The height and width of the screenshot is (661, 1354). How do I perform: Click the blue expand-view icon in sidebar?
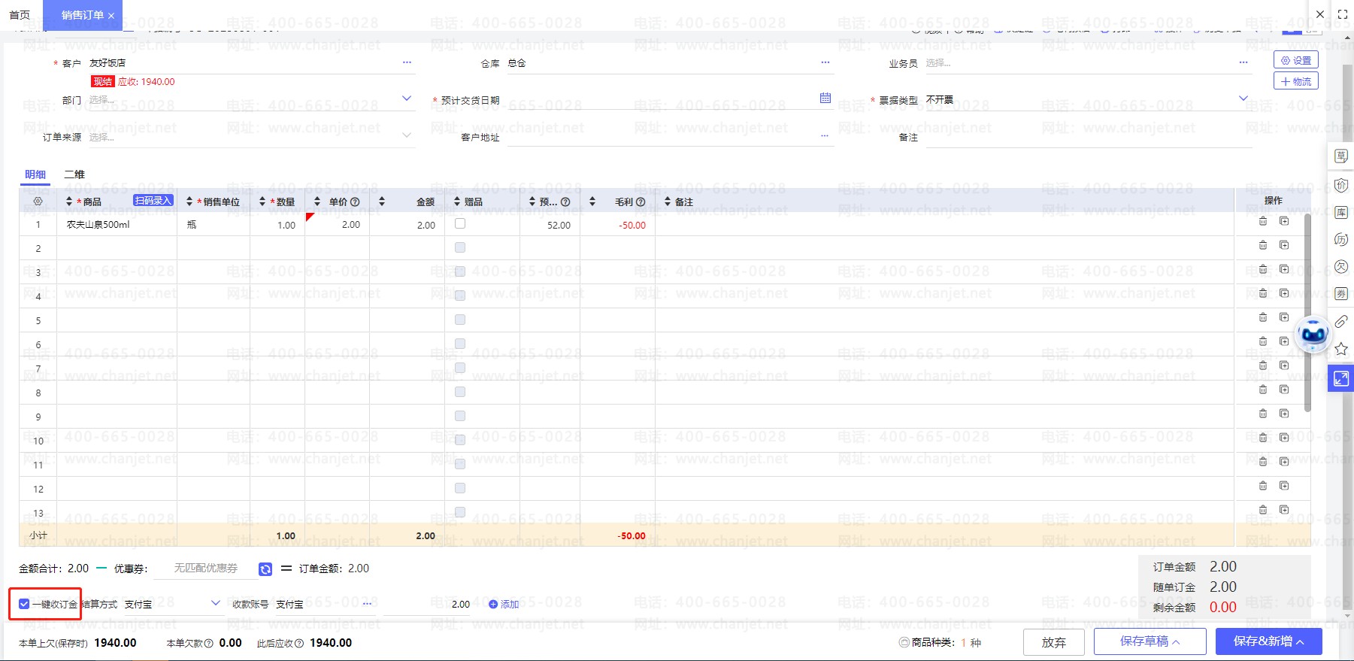tap(1341, 378)
